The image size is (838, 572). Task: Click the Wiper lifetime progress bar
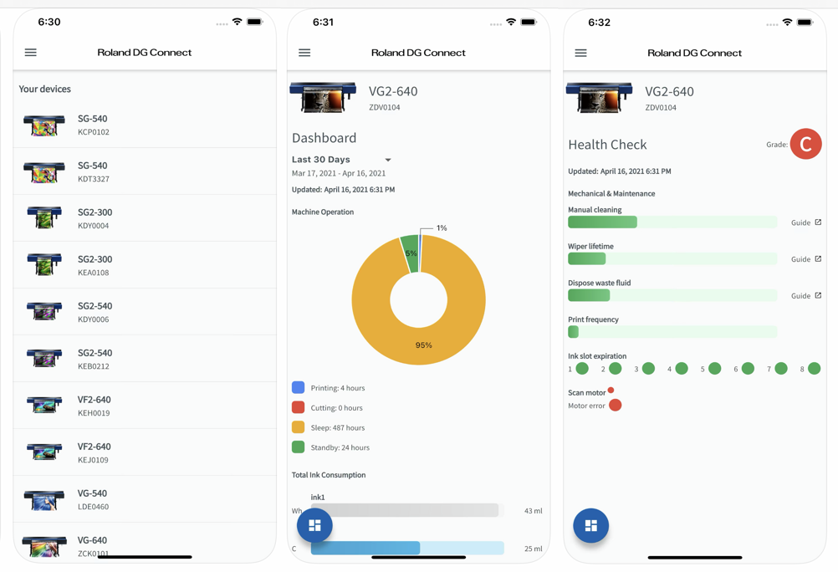coord(672,258)
